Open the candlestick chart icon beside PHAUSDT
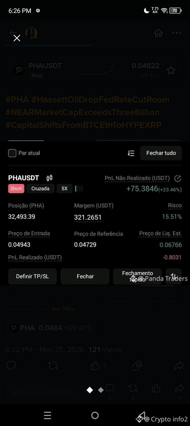Screen dimensions: 190x426 [49, 178]
